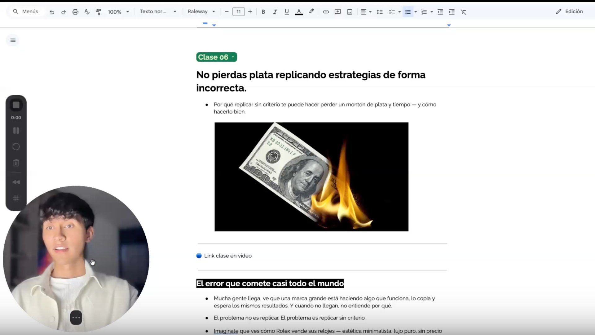Expand the checklist options arrow

(x=399, y=12)
